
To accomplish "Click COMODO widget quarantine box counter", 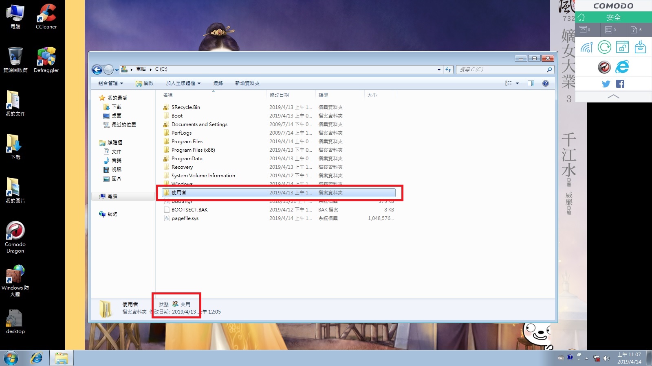I will pyautogui.click(x=585, y=30).
